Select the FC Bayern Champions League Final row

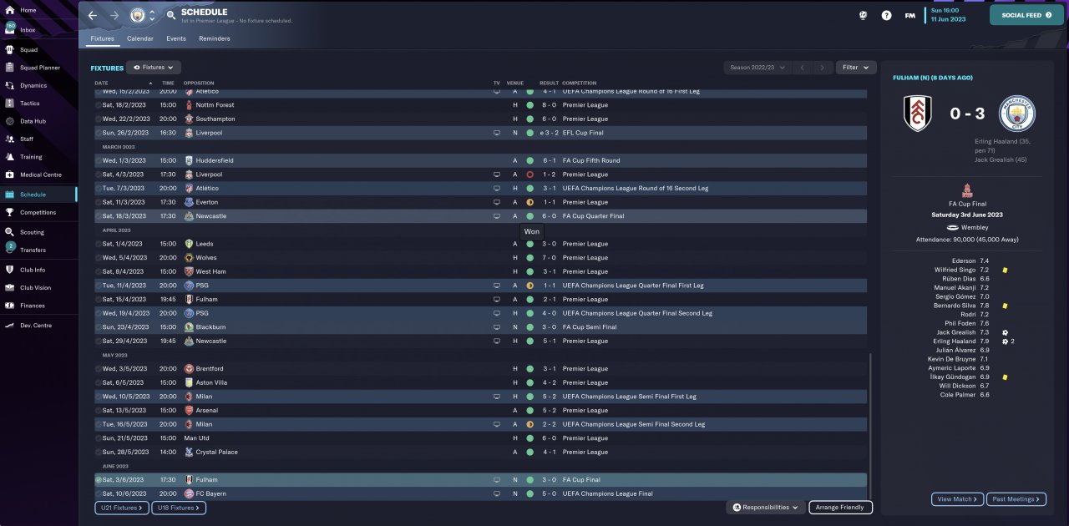click(480, 493)
